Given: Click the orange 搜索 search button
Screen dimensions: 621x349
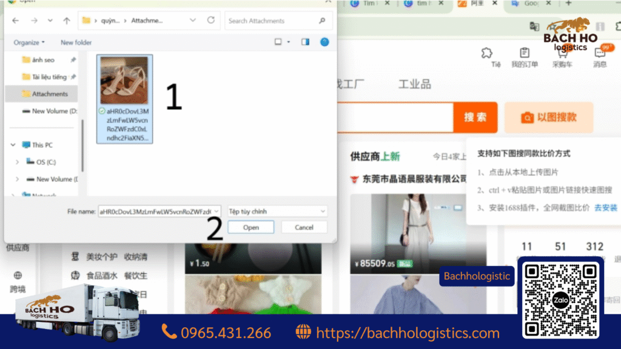Looking at the screenshot, I should (475, 118).
